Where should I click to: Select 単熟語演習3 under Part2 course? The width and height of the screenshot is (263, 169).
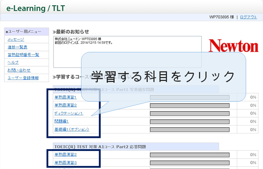coord(66,162)
